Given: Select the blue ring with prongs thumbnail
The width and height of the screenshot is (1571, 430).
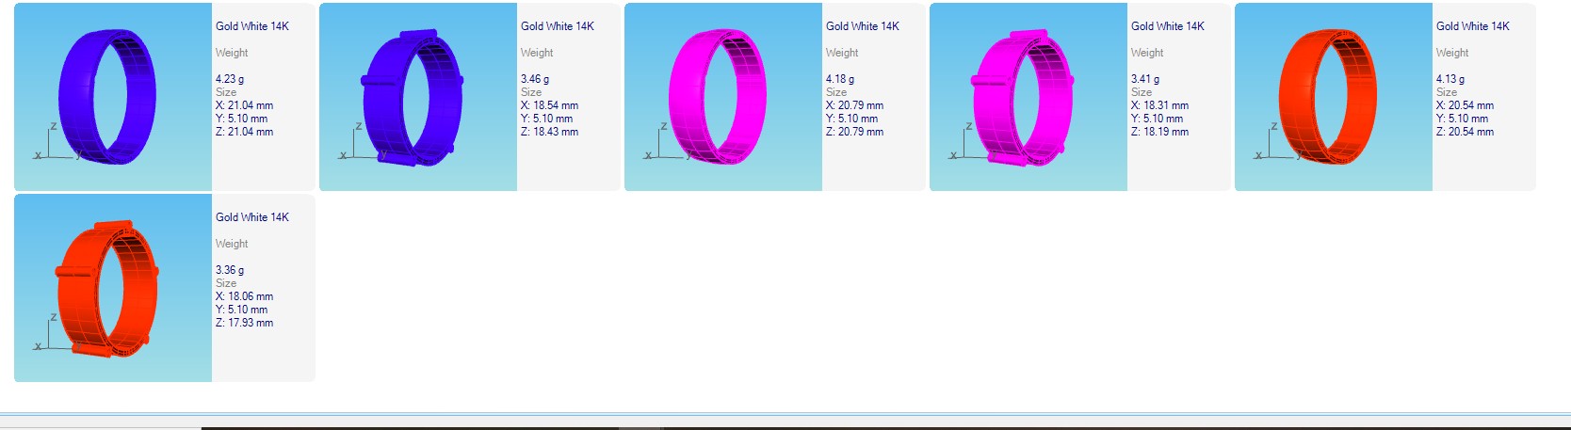Looking at the screenshot, I should click(413, 97).
